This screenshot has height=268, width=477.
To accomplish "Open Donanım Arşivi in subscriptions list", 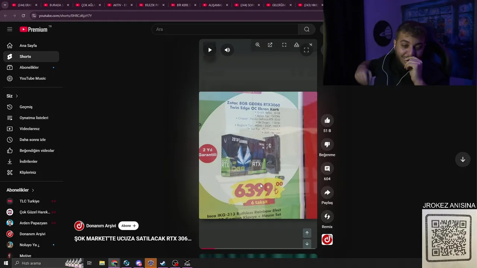I will tap(31, 234).
